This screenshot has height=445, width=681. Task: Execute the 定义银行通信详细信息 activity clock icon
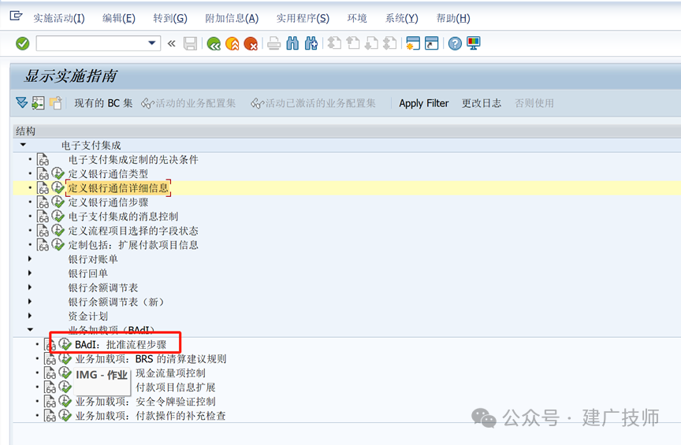[58, 187]
